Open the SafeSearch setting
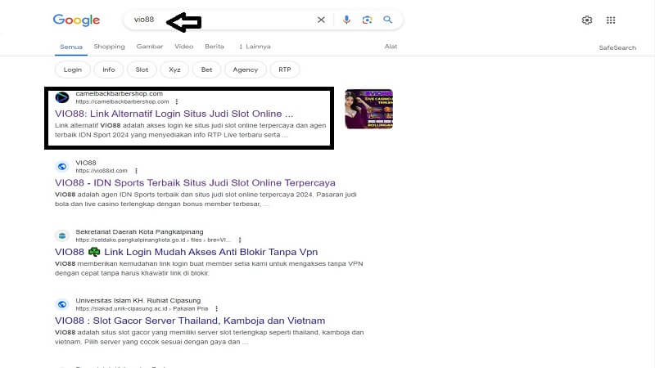 click(x=617, y=47)
